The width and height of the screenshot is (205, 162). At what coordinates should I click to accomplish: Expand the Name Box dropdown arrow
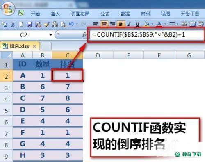(51, 35)
